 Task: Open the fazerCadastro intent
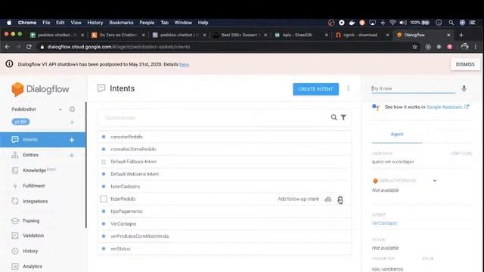click(125, 187)
